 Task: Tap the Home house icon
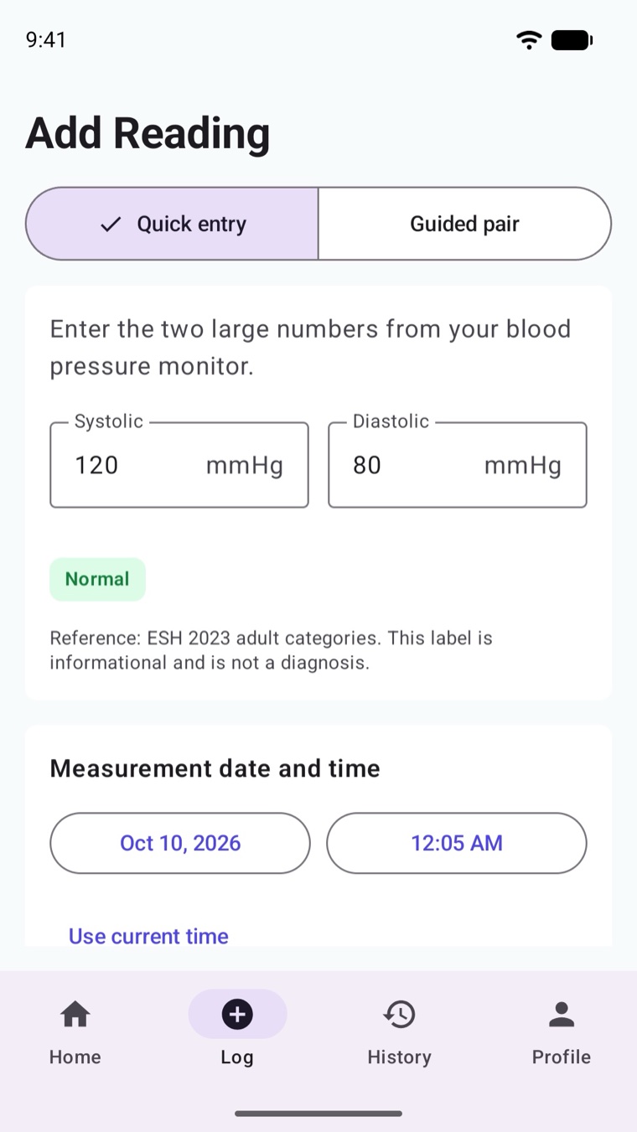click(x=75, y=1014)
